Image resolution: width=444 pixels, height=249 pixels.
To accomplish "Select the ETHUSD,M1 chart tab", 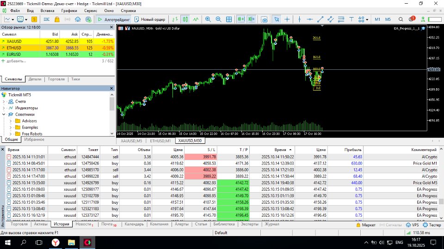I will pyautogui.click(x=160, y=140).
